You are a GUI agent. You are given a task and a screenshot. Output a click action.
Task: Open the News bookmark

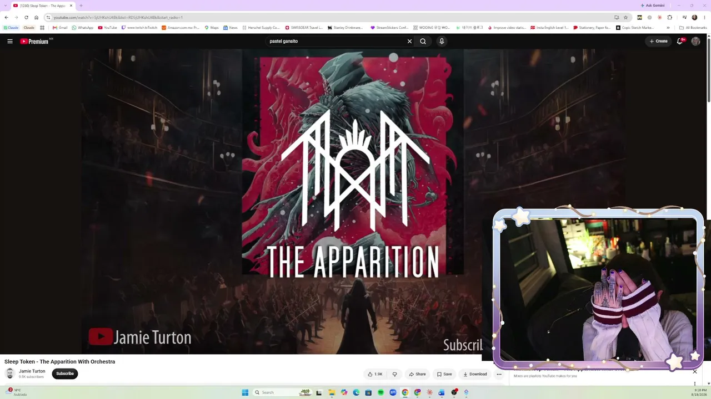click(x=231, y=28)
